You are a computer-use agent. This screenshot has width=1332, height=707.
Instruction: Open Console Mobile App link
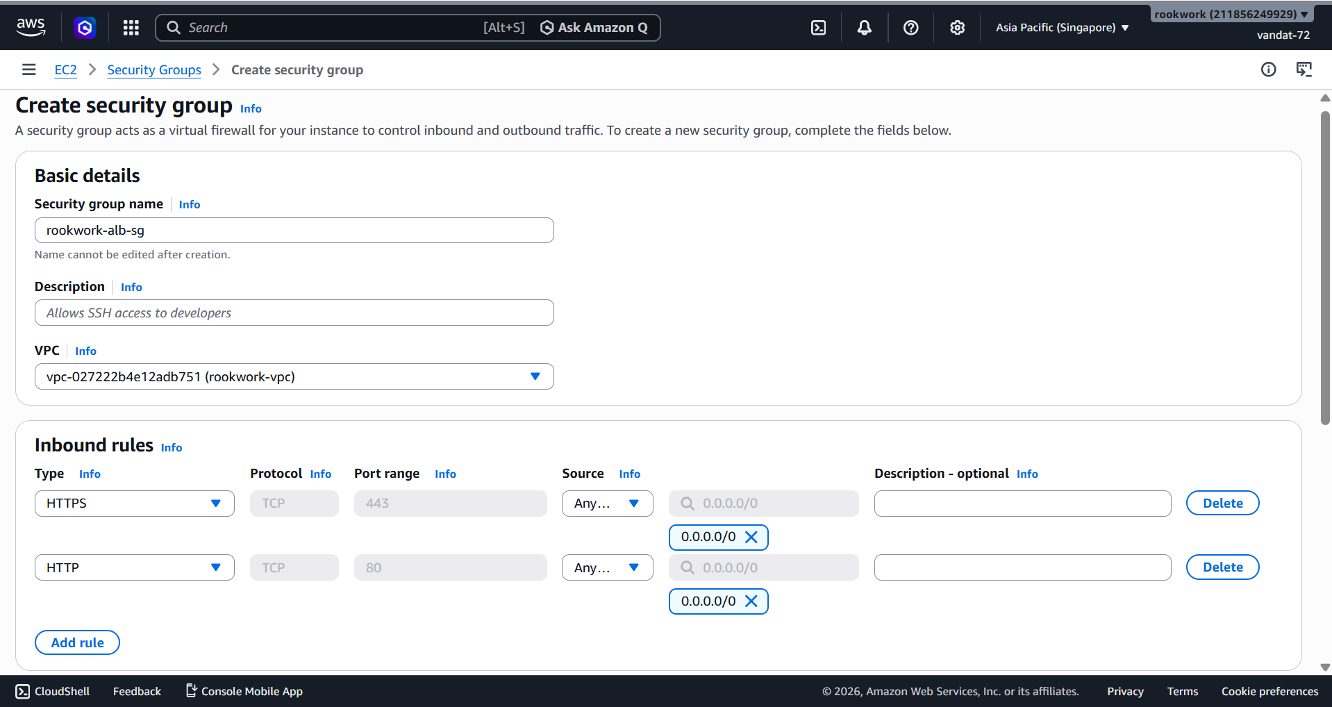tap(244, 692)
